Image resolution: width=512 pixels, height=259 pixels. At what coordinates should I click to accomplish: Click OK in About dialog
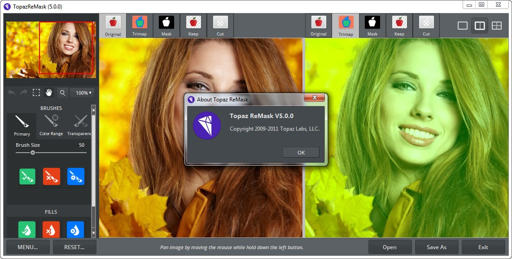301,153
